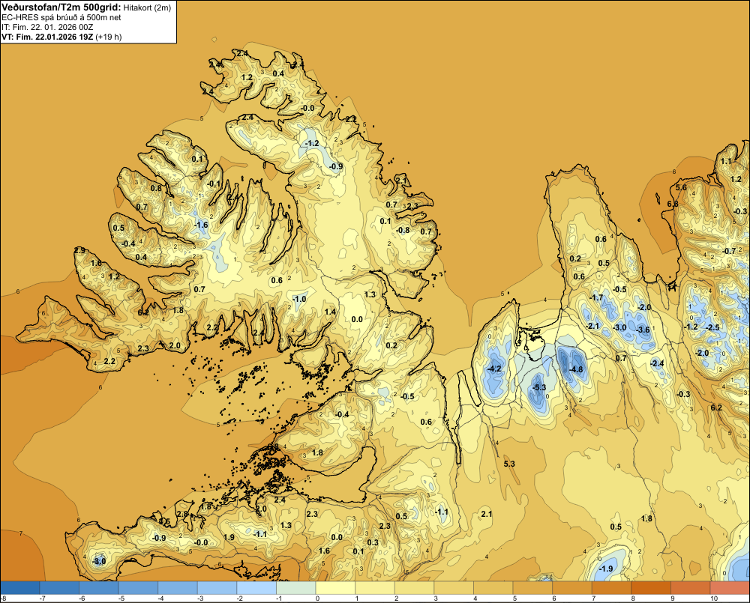The width and height of the screenshot is (750, 603).
Task: Select the 2.8 temperature label
Action: pyautogui.click(x=183, y=514)
